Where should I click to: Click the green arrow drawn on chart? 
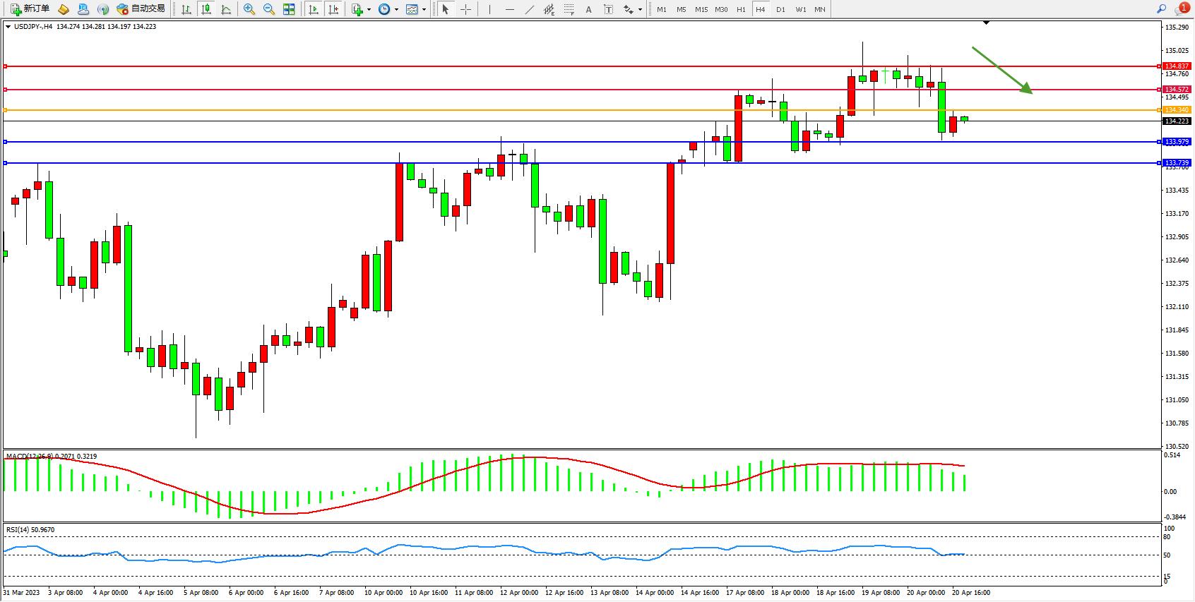(x=1001, y=70)
